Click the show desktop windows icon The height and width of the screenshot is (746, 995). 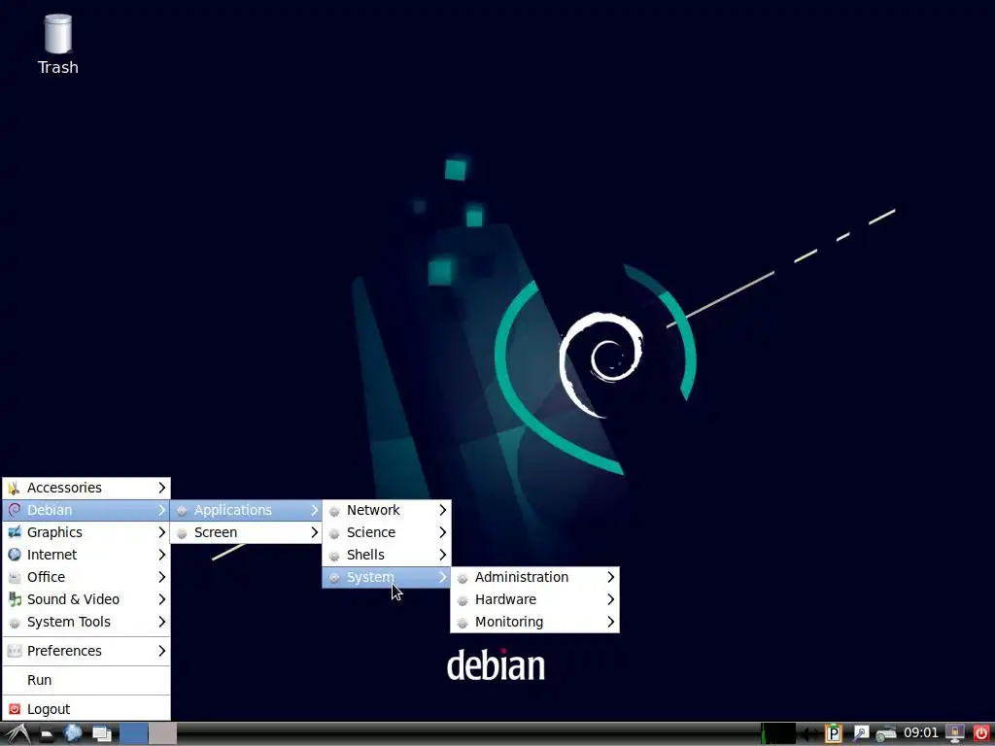[101, 734]
